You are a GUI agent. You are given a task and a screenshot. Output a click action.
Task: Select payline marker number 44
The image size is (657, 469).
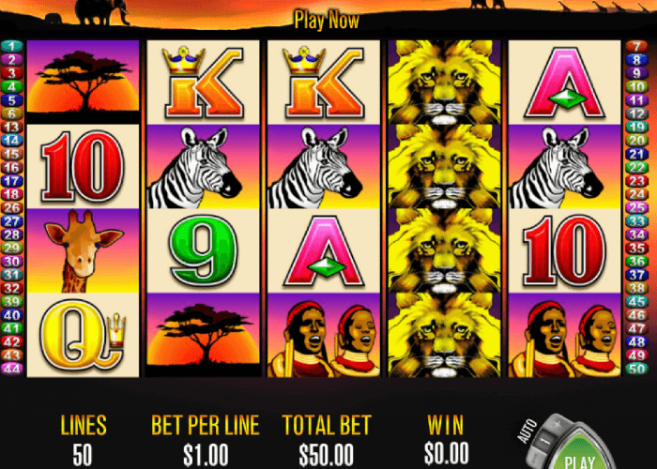tap(11, 369)
